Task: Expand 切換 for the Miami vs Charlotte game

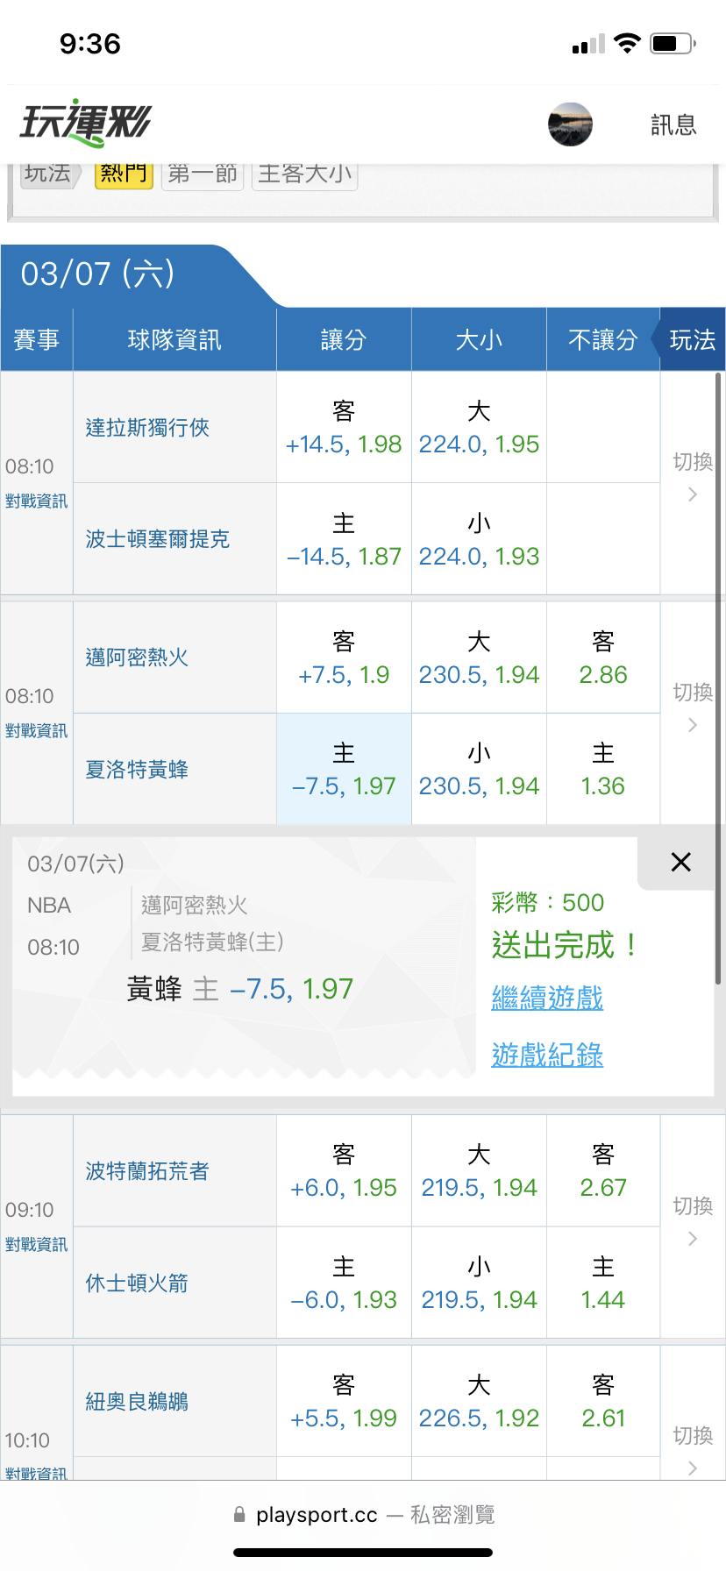Action: [692, 707]
